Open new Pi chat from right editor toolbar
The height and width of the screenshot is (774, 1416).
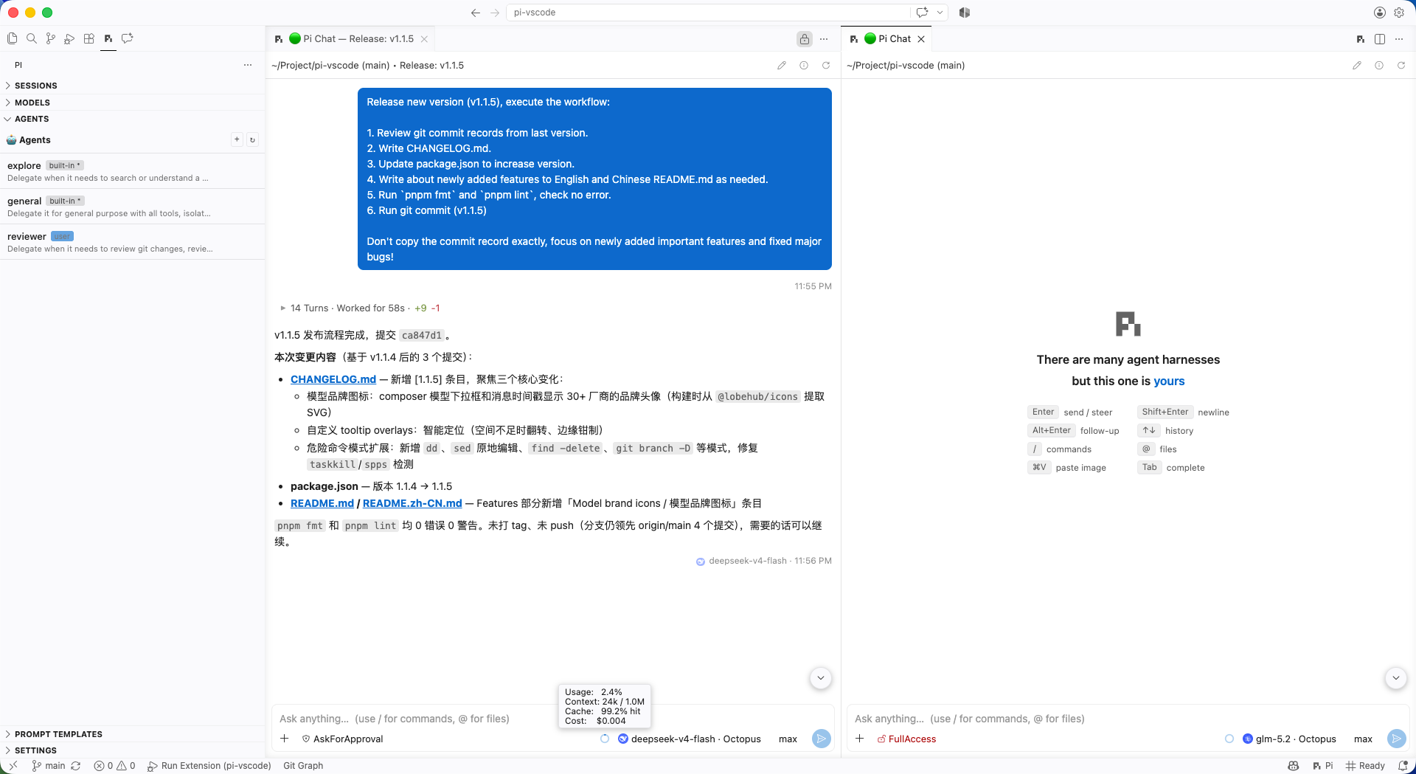click(1361, 39)
